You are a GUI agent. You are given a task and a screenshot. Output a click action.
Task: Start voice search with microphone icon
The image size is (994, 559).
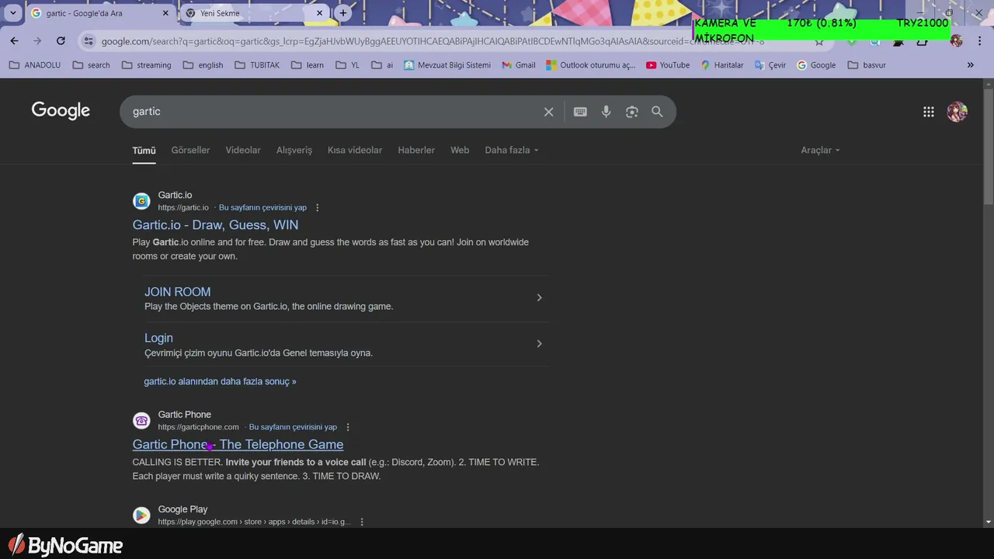click(x=606, y=112)
